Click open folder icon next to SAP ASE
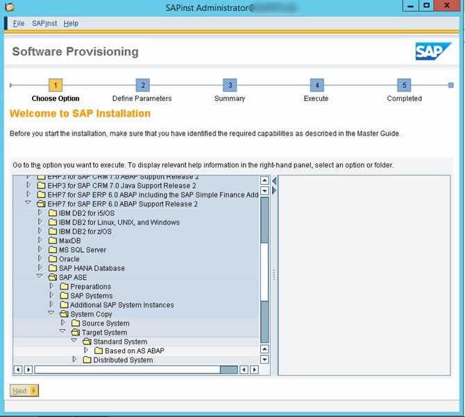 point(53,278)
